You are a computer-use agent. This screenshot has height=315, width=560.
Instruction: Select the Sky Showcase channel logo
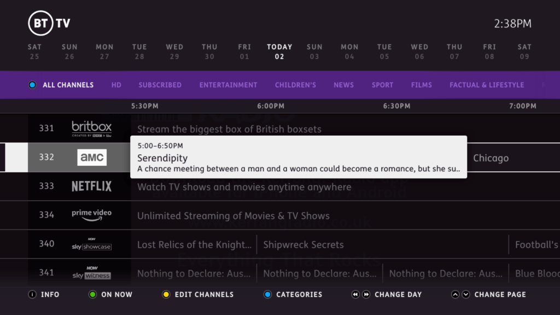pos(91,244)
